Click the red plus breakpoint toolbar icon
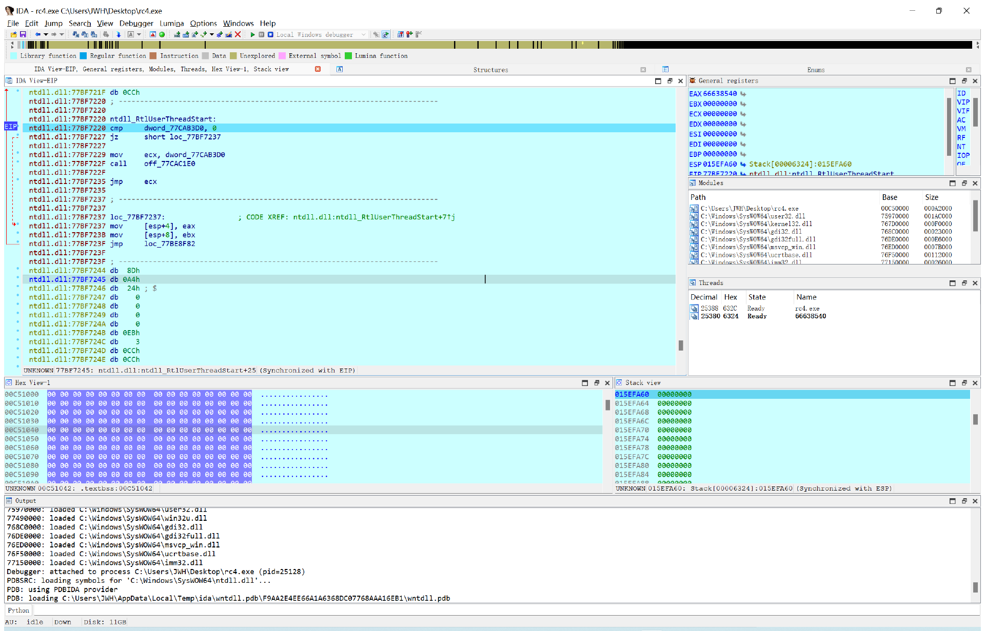 409,34
